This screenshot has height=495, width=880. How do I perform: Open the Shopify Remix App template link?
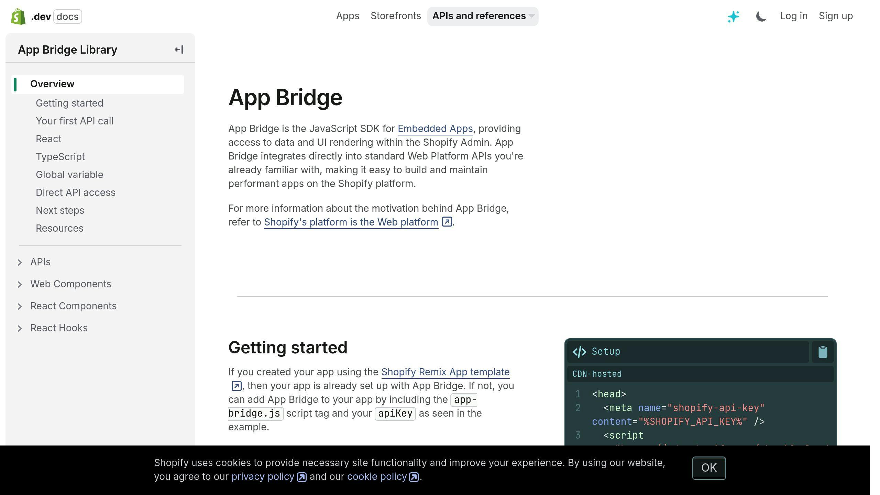tap(445, 372)
